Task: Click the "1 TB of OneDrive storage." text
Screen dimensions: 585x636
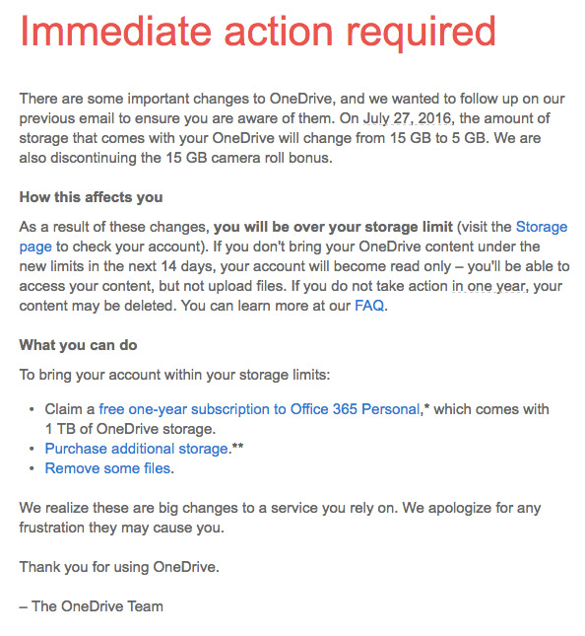Action: pyautogui.click(x=130, y=429)
